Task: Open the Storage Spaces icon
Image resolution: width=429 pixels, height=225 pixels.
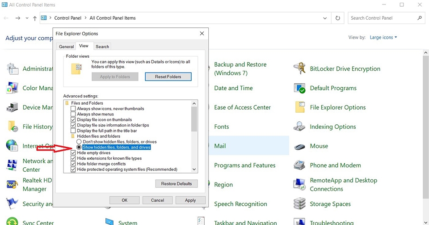Action: coord(299,204)
